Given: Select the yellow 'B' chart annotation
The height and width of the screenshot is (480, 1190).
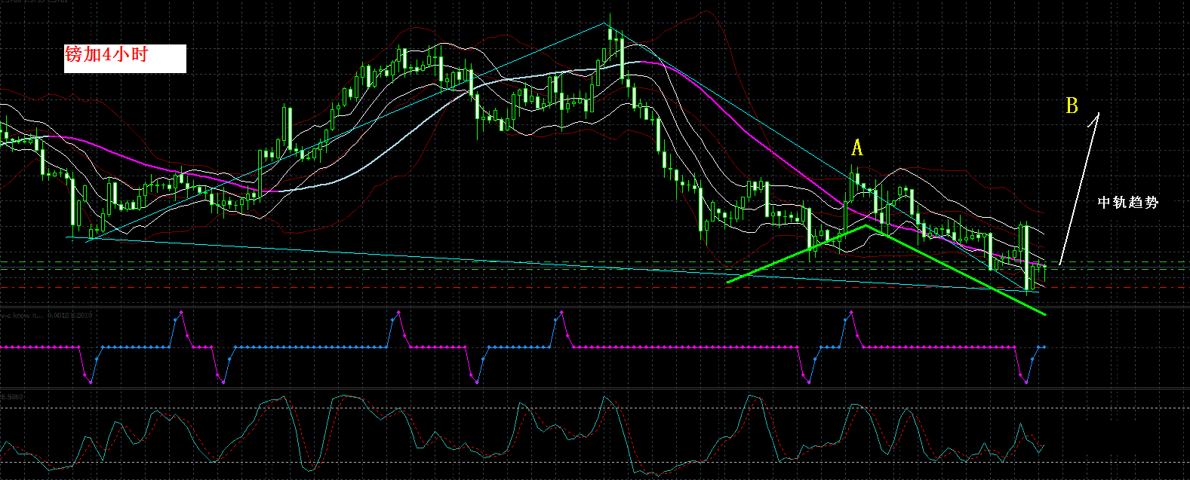Looking at the screenshot, I should pyautogui.click(x=1072, y=105).
